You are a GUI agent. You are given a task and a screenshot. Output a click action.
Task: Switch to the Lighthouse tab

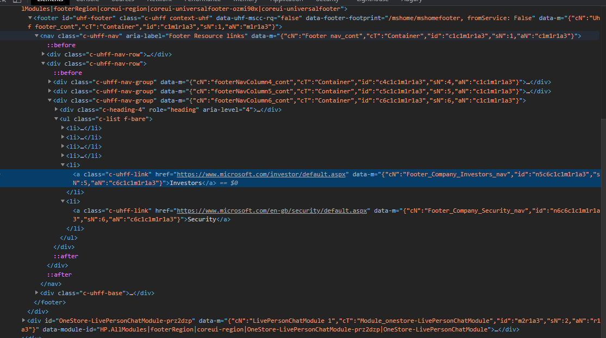tap(373, 1)
